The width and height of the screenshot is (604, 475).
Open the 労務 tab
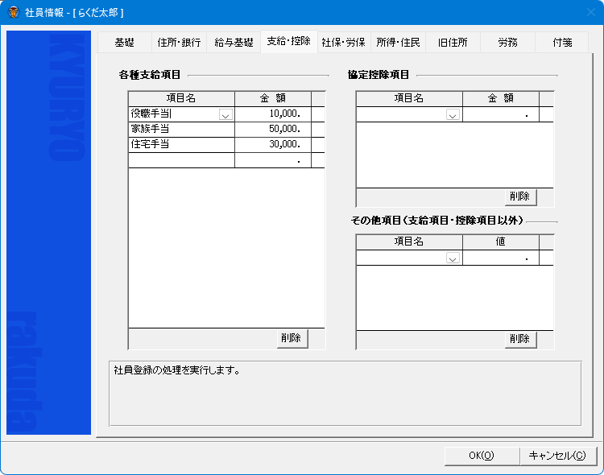point(507,43)
